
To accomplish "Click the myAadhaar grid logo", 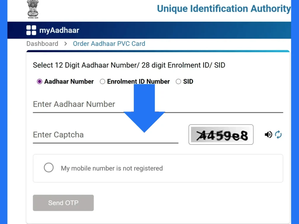I will pyautogui.click(x=30, y=30).
